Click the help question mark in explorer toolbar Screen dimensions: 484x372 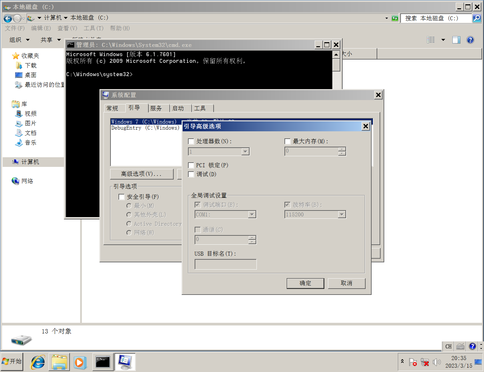pyautogui.click(x=470, y=40)
